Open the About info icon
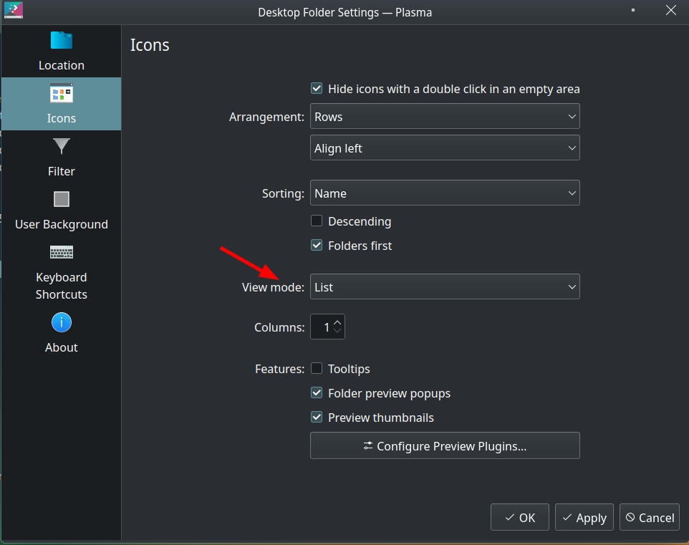 [x=61, y=322]
